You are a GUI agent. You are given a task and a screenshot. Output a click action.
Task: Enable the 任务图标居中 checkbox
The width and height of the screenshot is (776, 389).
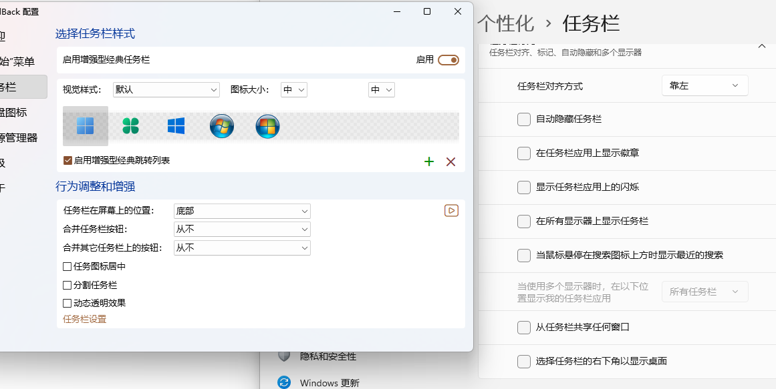[x=68, y=266]
